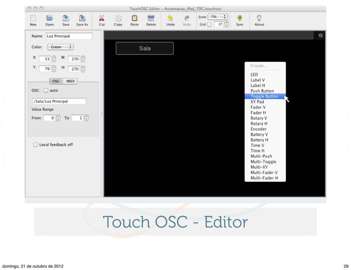Open the Zoom 75% dropdown

[217, 17]
